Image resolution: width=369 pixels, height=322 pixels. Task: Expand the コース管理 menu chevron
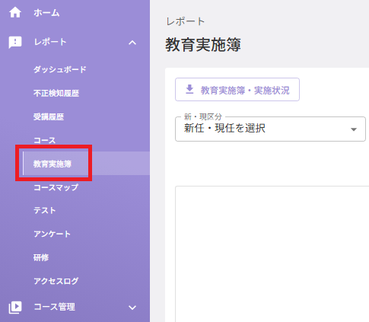[132, 308]
